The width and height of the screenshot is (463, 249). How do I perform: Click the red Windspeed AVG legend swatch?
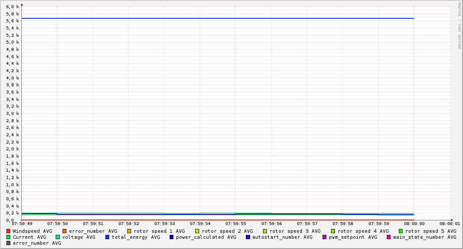point(8,231)
